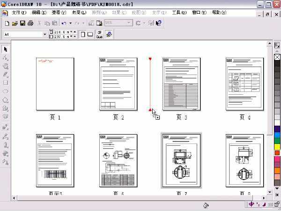The width and height of the screenshot is (281, 211).
Task: Click the Corel online icon
Action: point(151,23)
